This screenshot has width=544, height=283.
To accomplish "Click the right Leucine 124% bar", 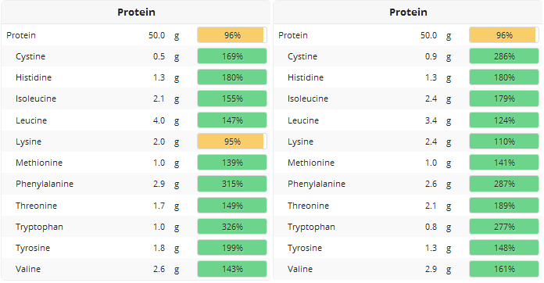I will [x=504, y=120].
